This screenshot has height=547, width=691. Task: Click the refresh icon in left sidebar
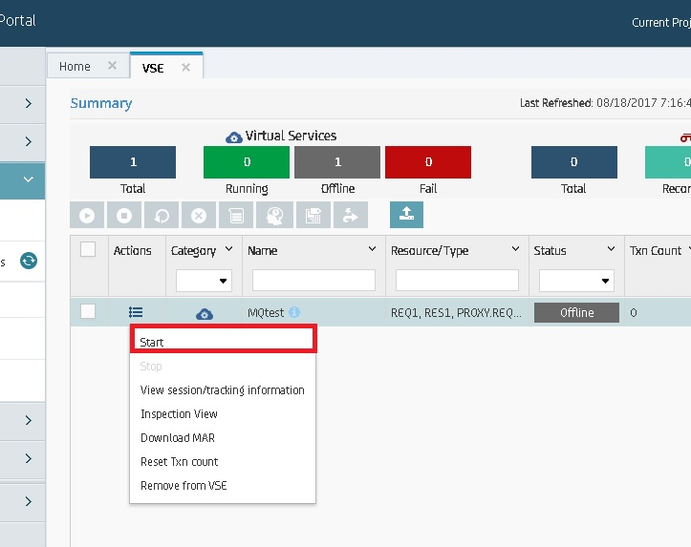coord(29,261)
